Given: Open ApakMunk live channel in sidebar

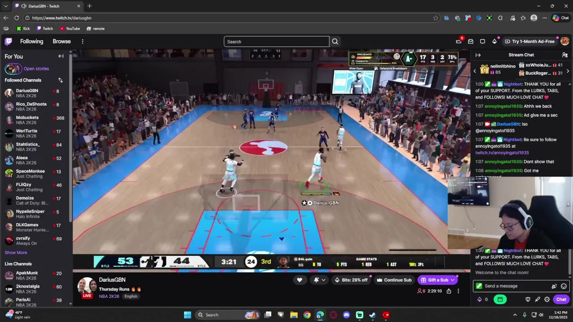Looking at the screenshot, I should click(x=35, y=275).
